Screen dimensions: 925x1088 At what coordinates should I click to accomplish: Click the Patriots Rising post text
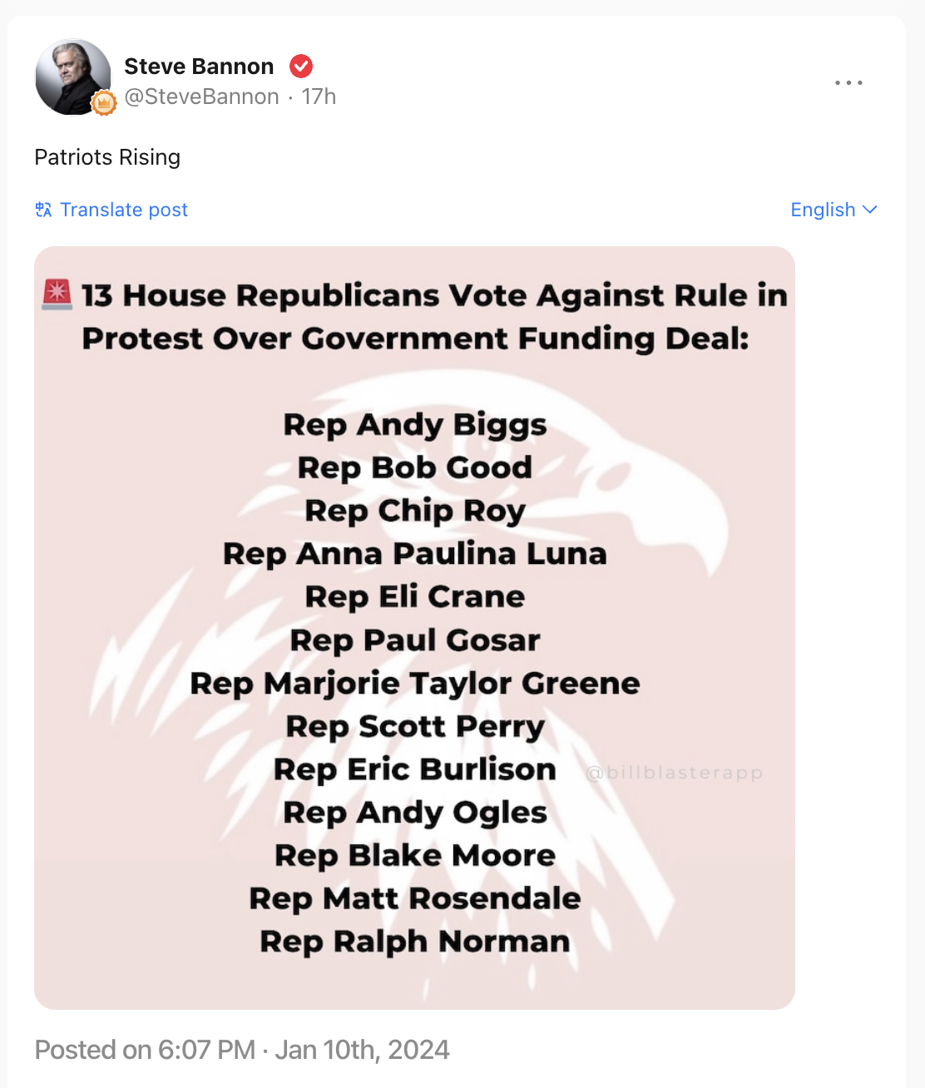click(x=107, y=157)
